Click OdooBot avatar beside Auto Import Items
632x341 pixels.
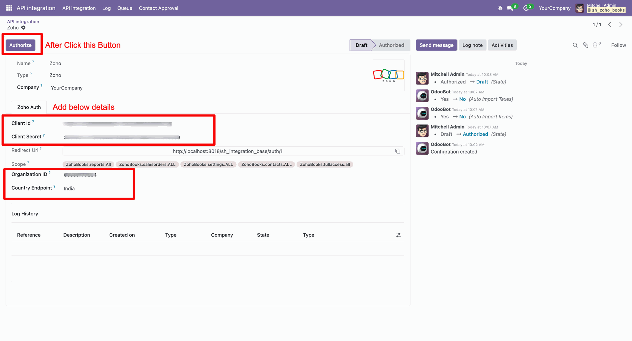[x=422, y=113]
